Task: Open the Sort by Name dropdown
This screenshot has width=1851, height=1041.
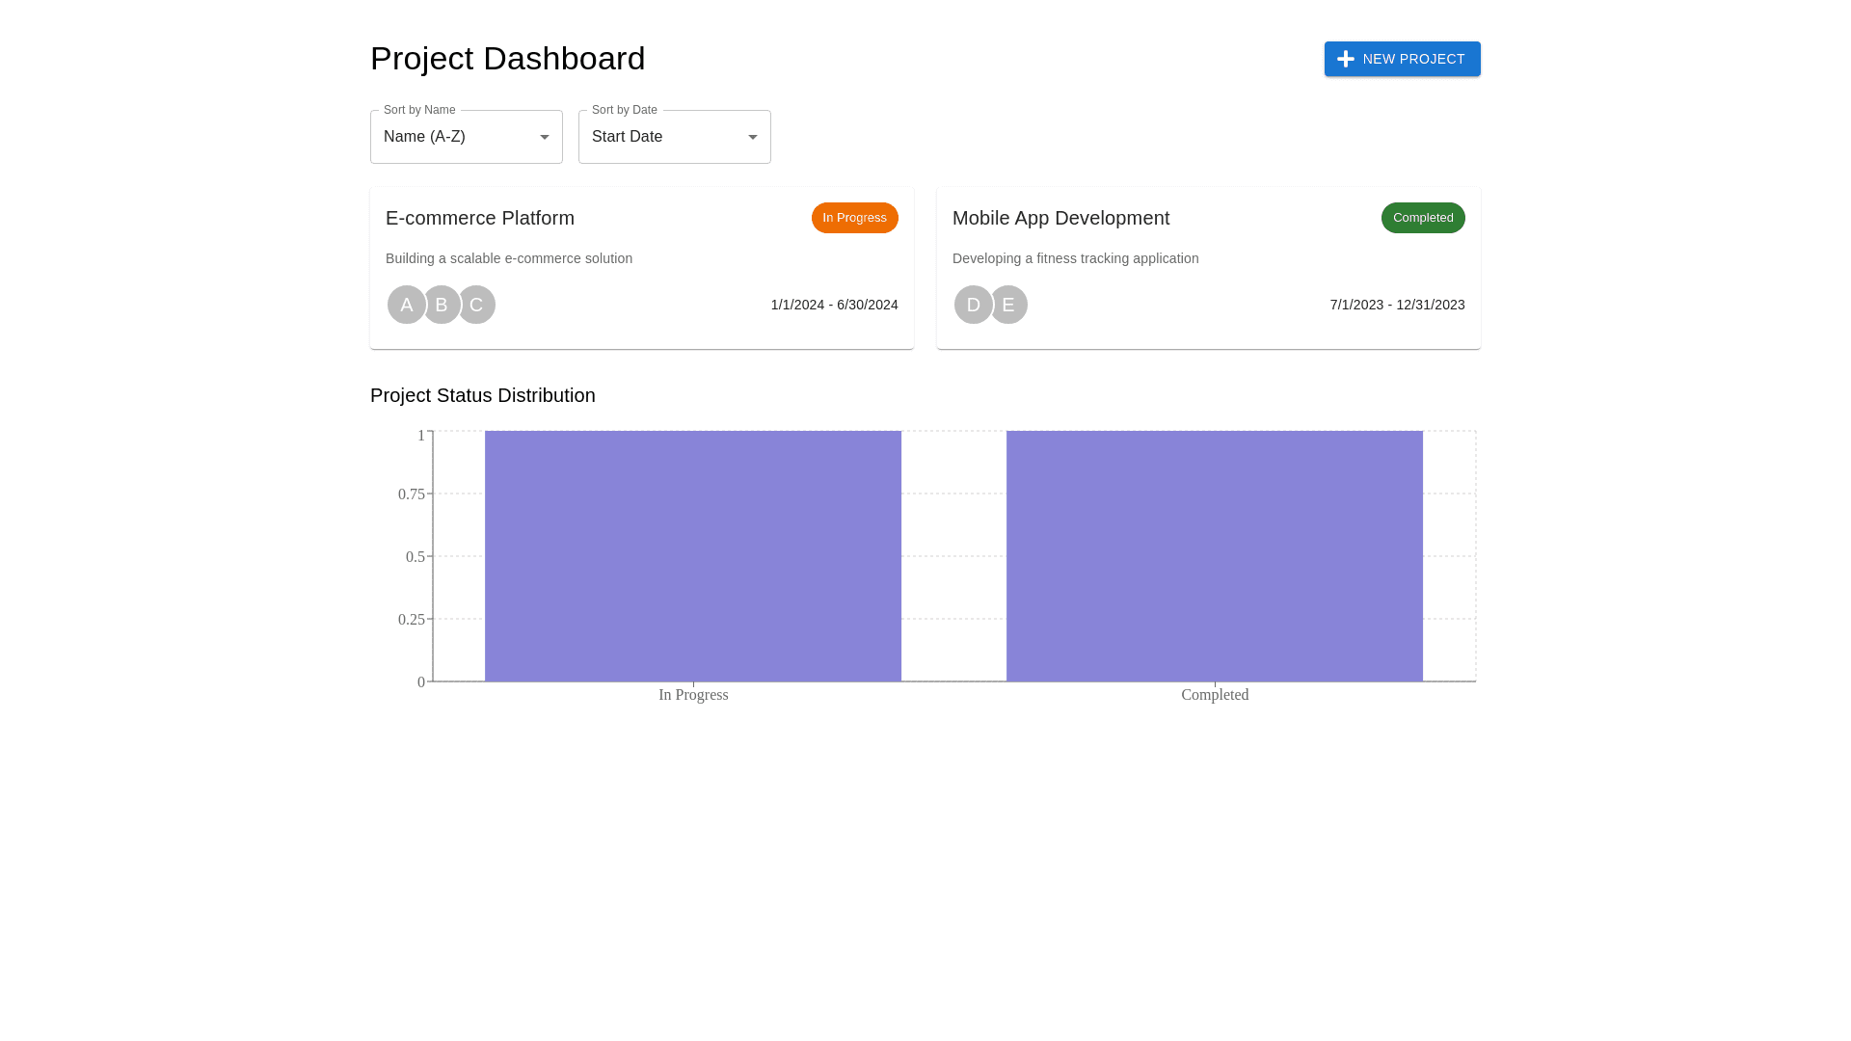Action: [455, 137]
